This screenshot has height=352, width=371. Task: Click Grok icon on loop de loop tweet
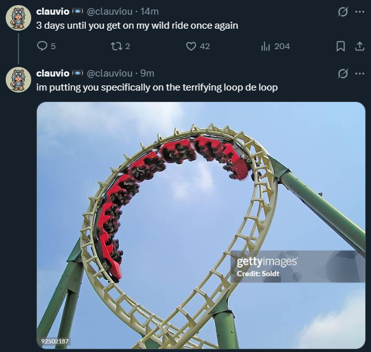tap(342, 73)
